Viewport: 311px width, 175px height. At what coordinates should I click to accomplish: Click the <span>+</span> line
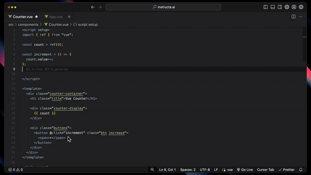pos(52,138)
